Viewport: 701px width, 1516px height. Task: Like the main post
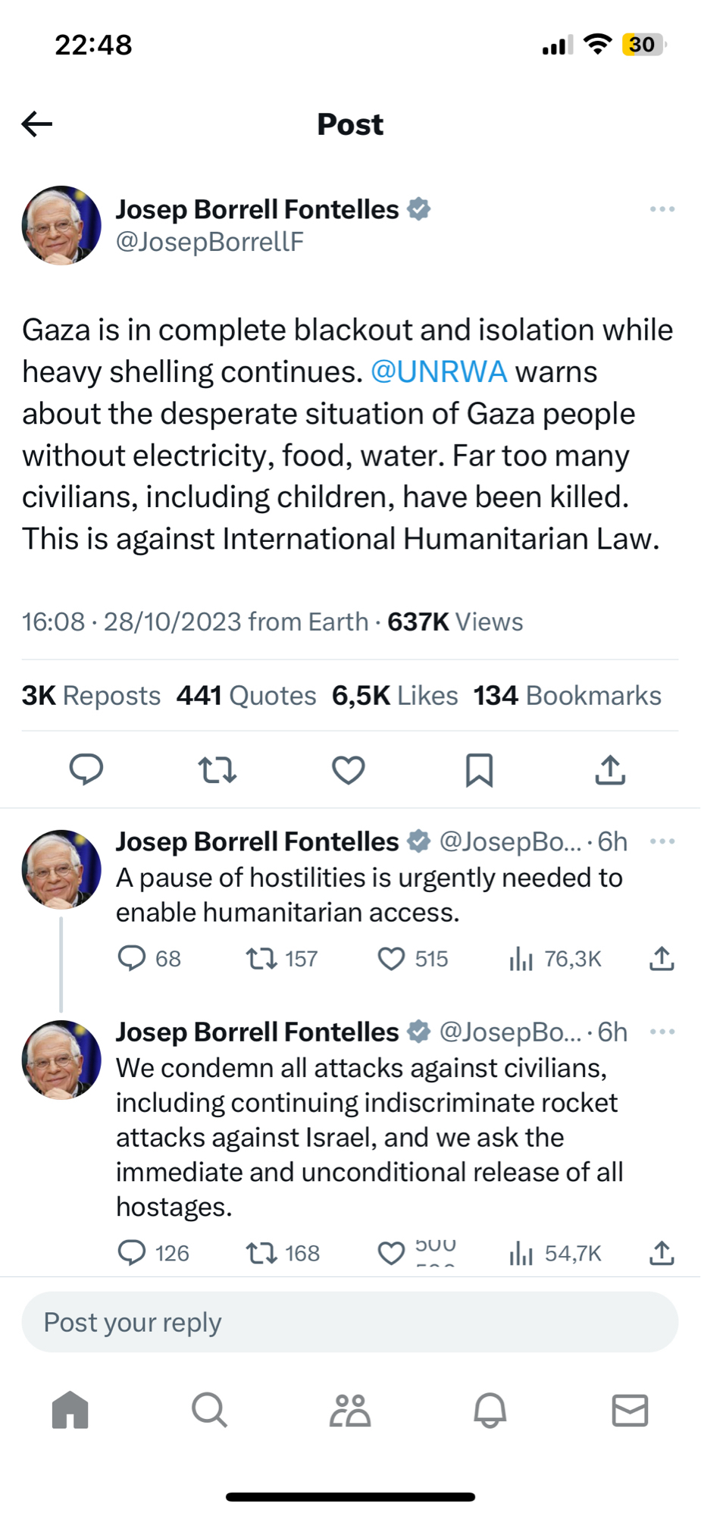click(349, 770)
